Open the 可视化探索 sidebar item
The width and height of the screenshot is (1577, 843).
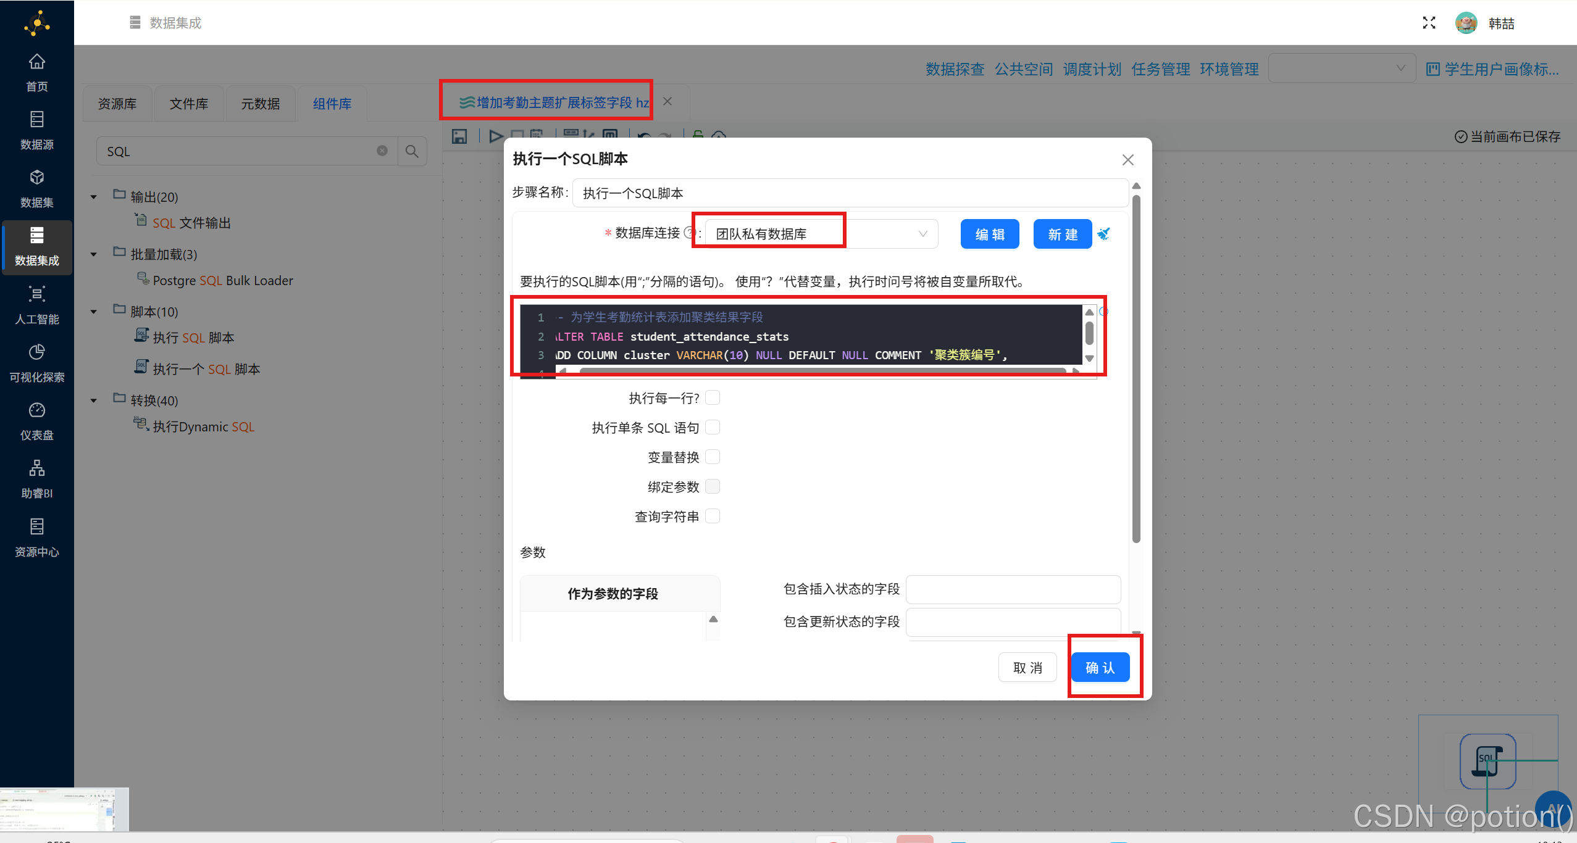[x=37, y=363]
